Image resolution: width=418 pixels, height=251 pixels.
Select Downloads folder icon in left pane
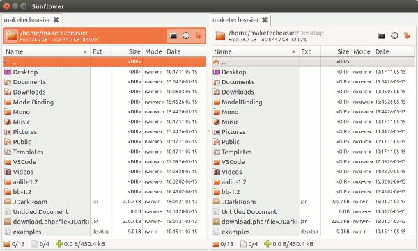(x=8, y=92)
